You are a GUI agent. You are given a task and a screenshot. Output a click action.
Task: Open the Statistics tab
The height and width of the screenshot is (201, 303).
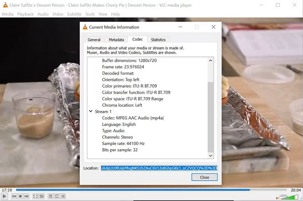(x=158, y=40)
